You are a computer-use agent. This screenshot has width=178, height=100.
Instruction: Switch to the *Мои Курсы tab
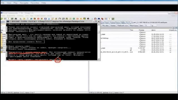[134, 26]
